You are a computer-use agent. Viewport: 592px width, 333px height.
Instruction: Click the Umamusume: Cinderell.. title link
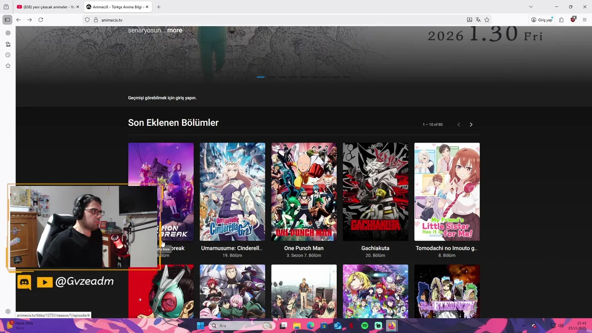[232, 248]
